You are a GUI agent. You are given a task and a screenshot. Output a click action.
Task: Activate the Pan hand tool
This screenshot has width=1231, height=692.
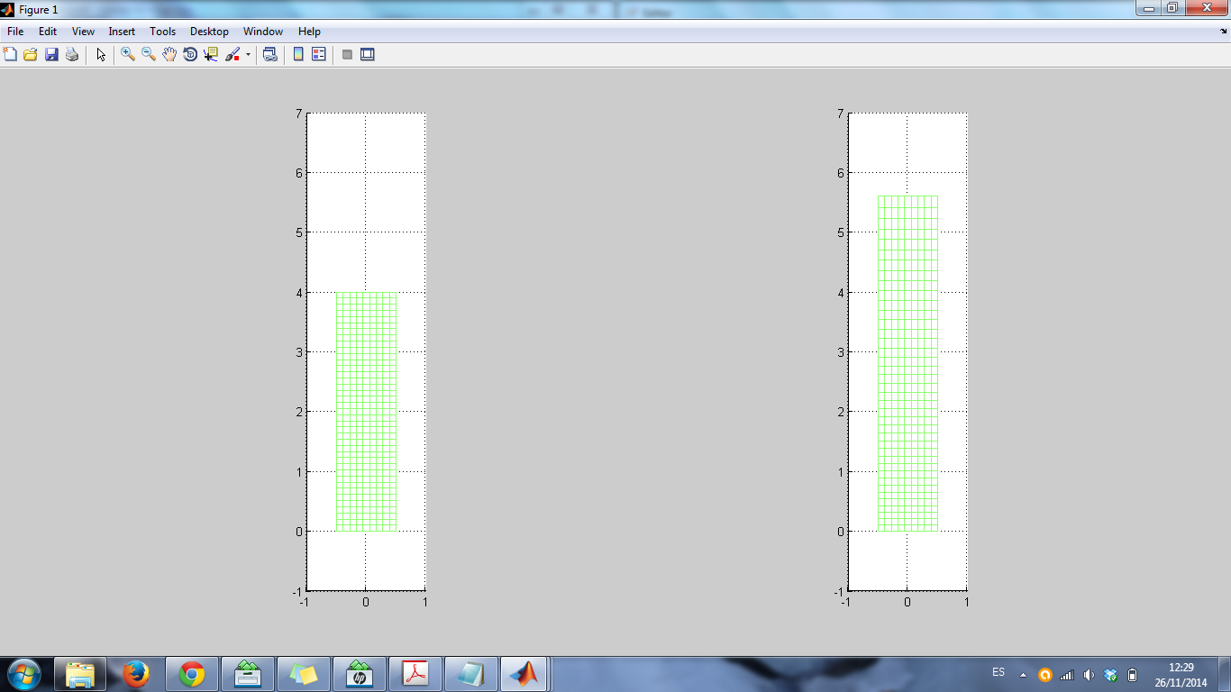point(169,55)
